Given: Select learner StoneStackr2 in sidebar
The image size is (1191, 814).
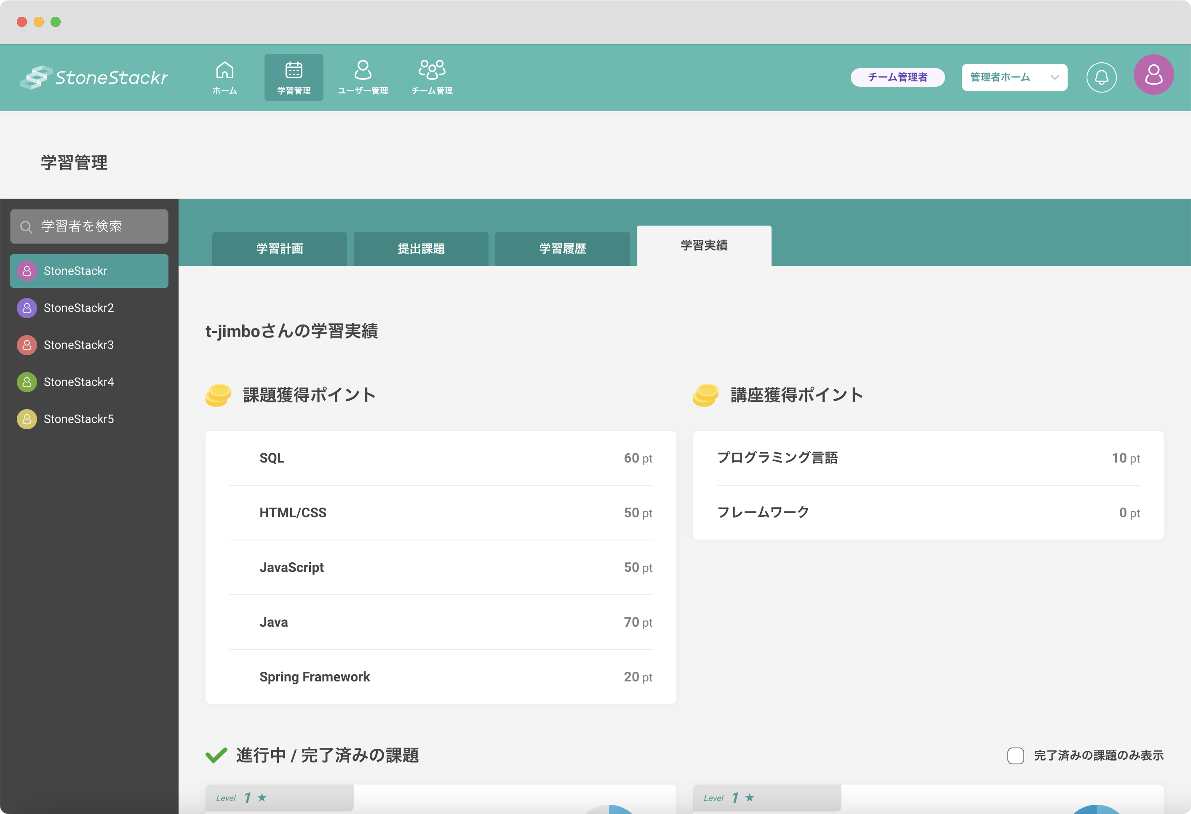Looking at the screenshot, I should [x=89, y=308].
